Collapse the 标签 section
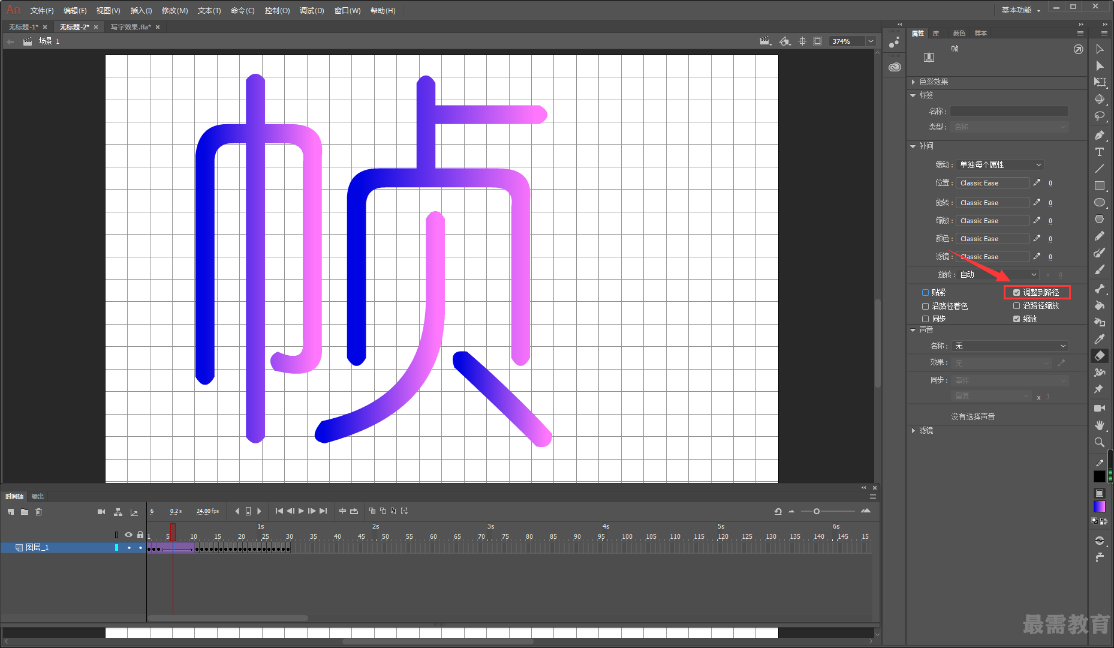The image size is (1114, 648). (x=913, y=95)
